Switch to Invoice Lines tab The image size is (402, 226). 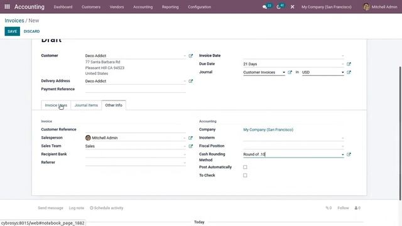(x=56, y=105)
